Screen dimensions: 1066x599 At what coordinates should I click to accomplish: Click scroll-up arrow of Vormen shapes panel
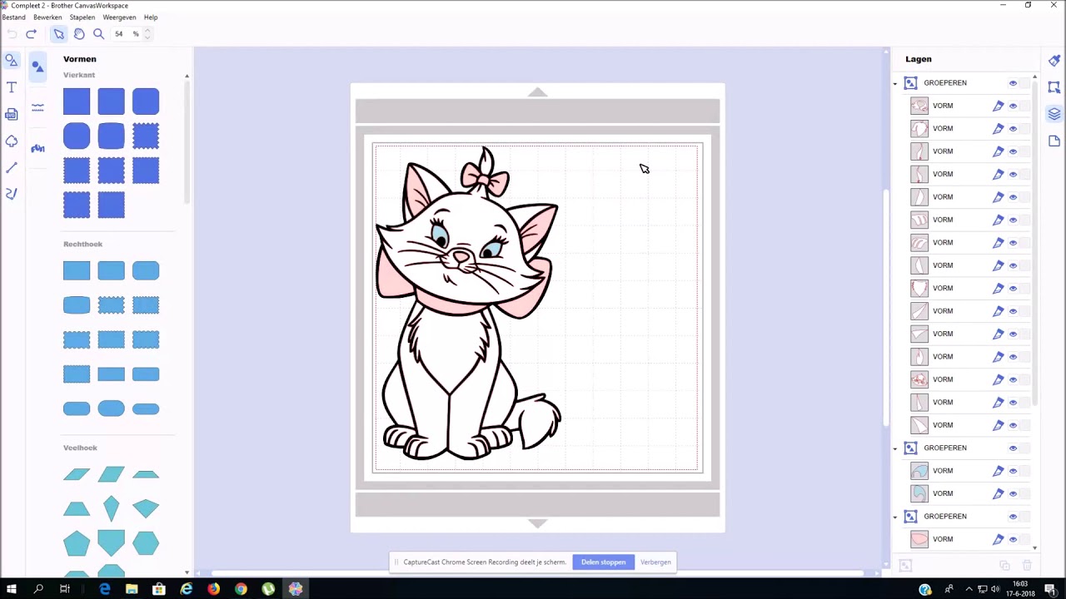click(187, 76)
